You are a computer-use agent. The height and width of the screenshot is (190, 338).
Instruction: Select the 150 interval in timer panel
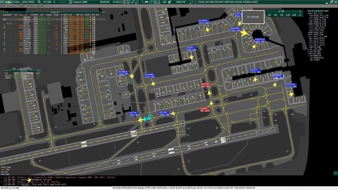point(294,15)
